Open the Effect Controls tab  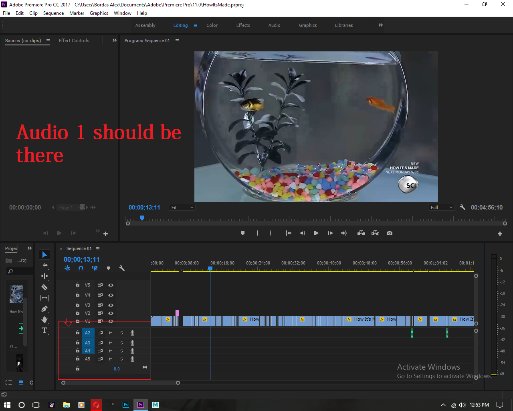[74, 41]
